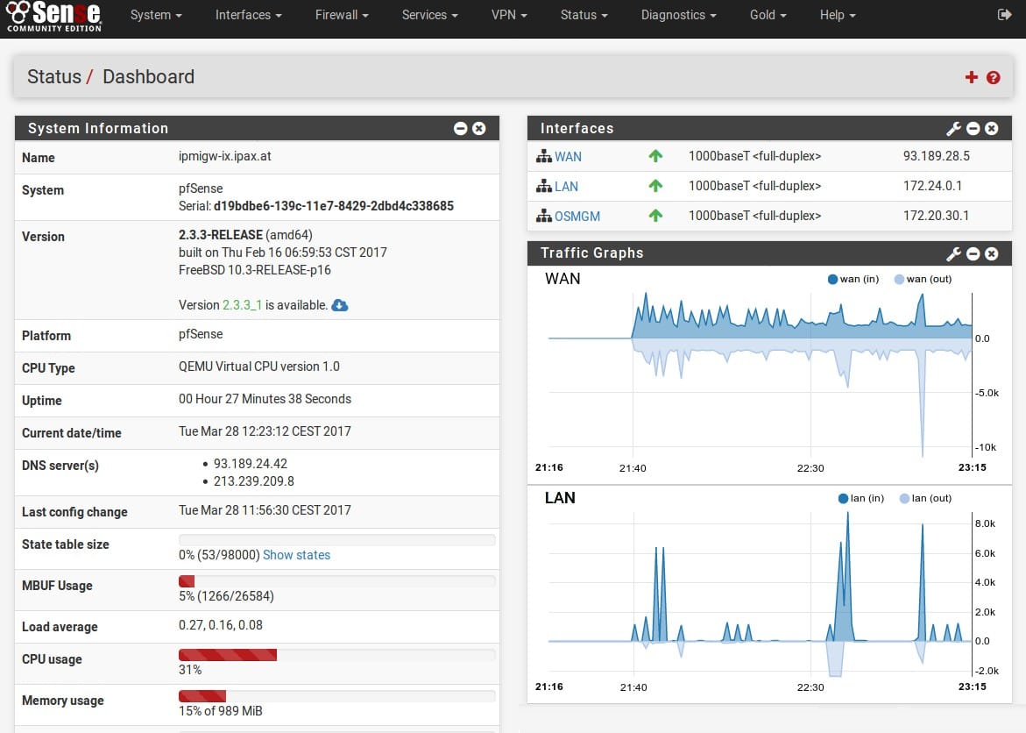
Task: Click the LAN interface link
Action: pyautogui.click(x=566, y=187)
